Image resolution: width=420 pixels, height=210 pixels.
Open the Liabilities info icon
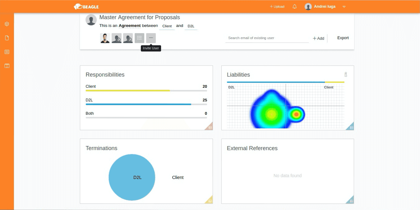click(x=345, y=74)
